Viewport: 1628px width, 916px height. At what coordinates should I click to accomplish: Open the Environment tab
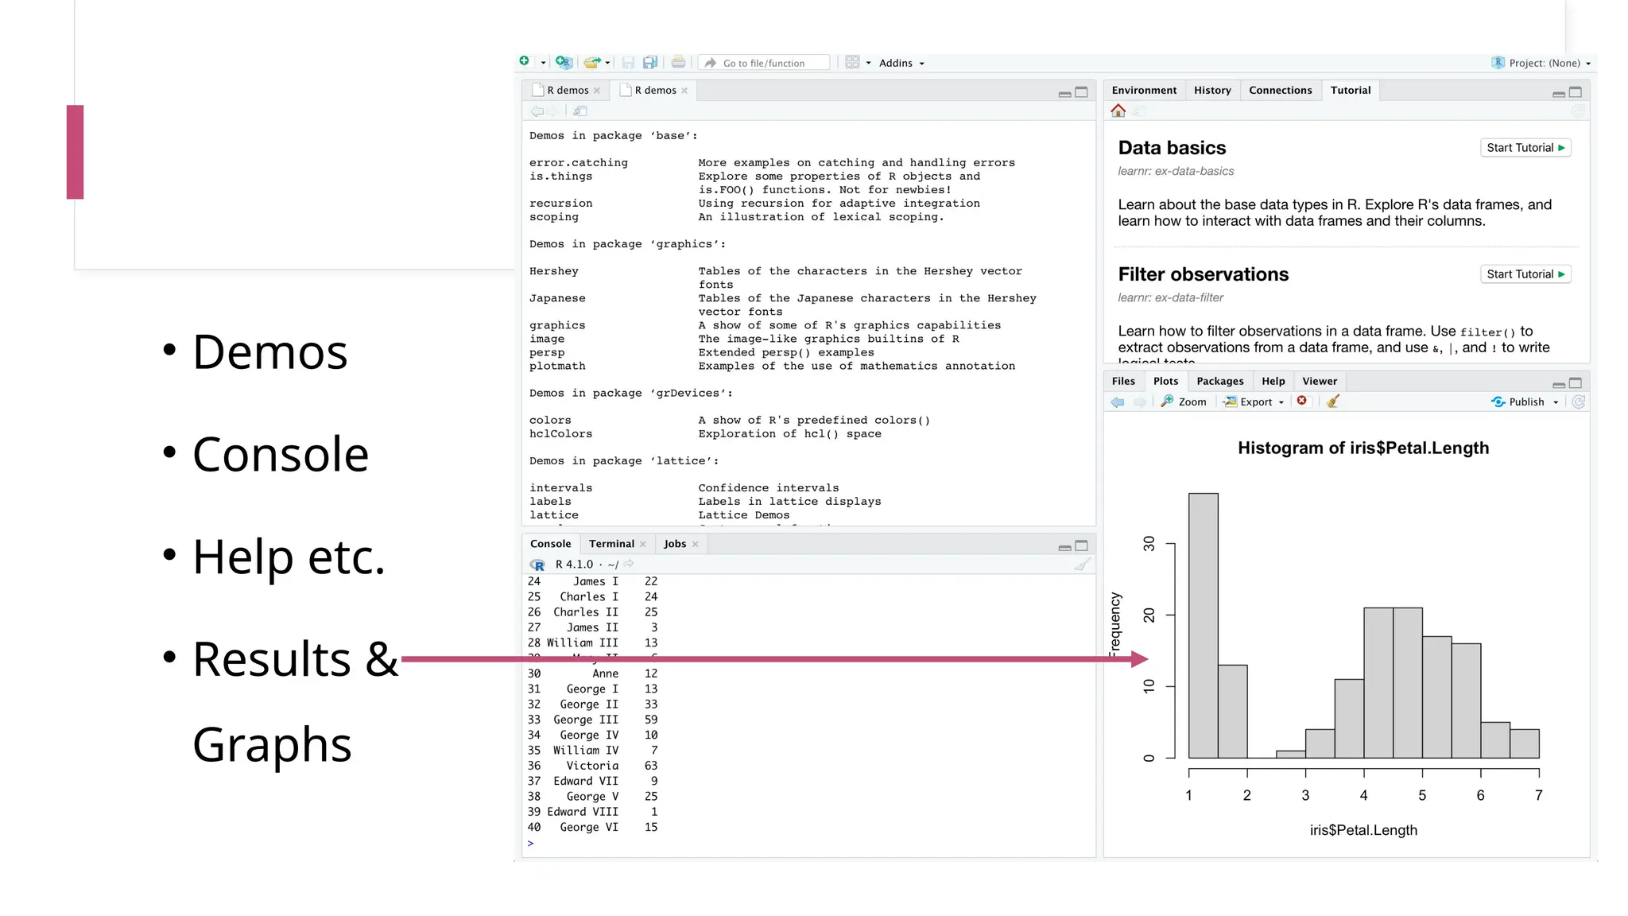[x=1144, y=91]
